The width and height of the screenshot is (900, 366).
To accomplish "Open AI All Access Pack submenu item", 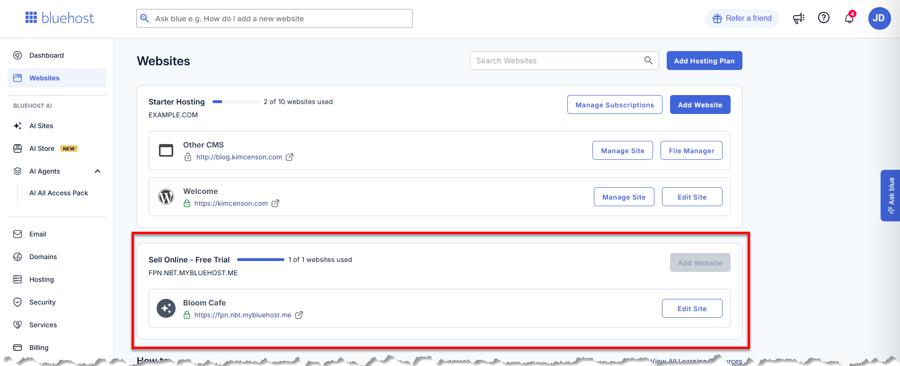I will click(59, 193).
